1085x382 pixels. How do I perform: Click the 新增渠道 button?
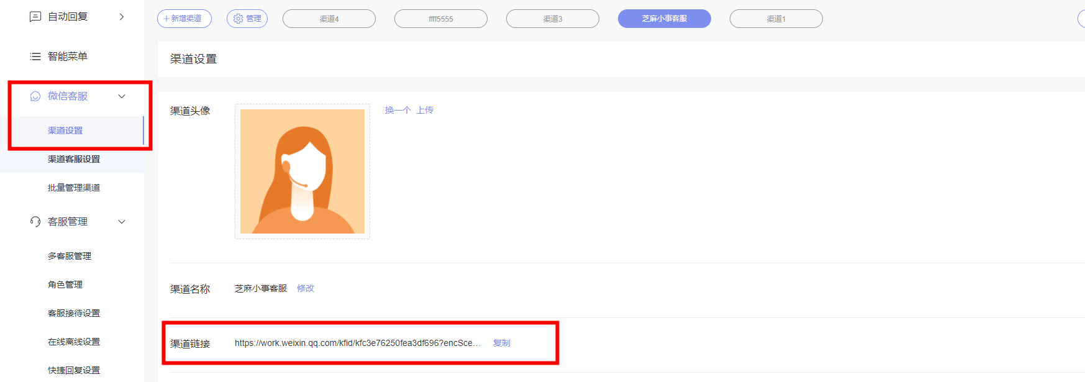point(184,19)
